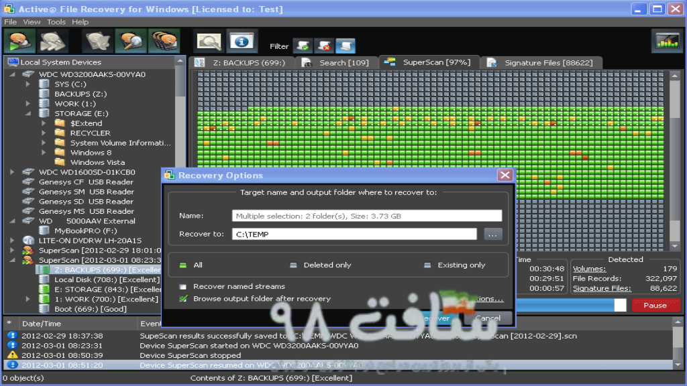Click the RECYCLER folder icon
This screenshot has width=687, height=386.
coord(60,133)
